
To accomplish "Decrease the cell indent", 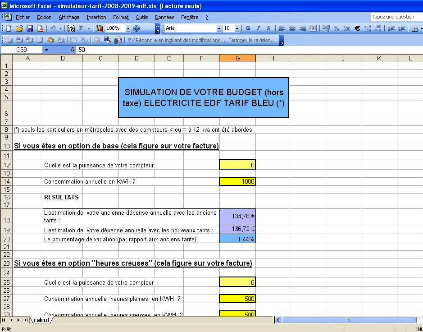I will pyautogui.click(x=391, y=28).
